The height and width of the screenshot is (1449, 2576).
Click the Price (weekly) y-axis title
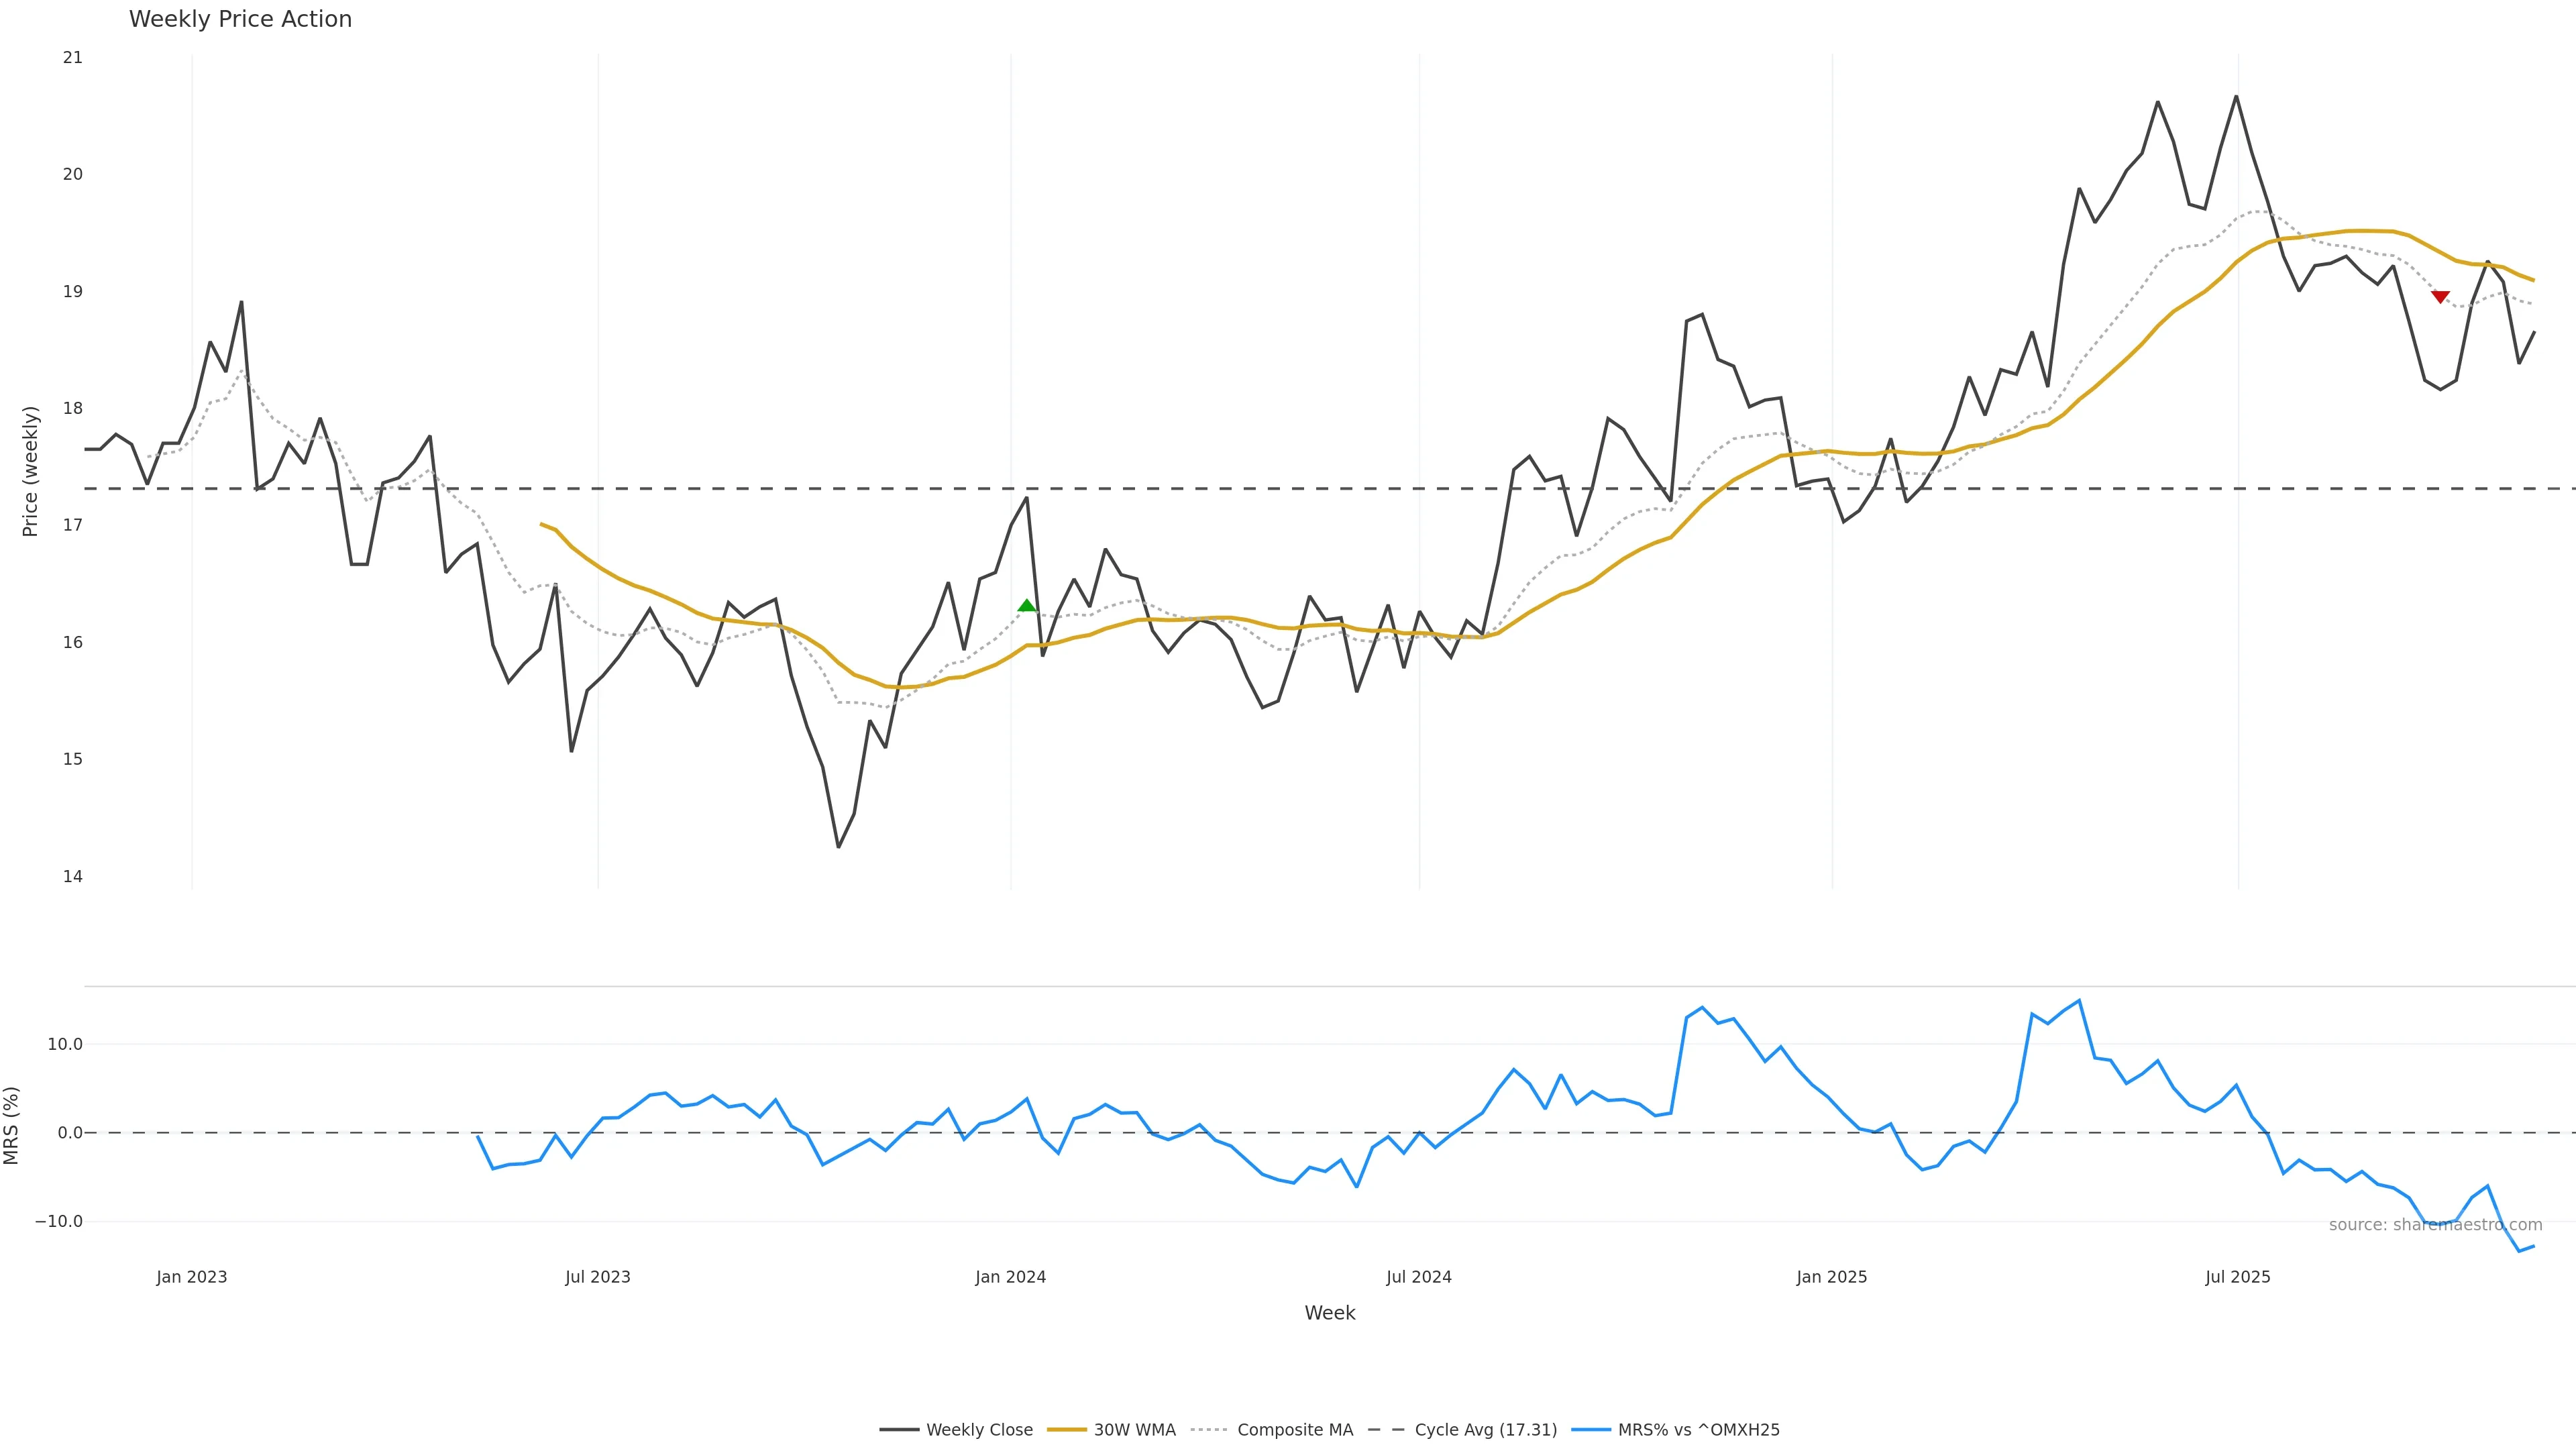point(30,471)
